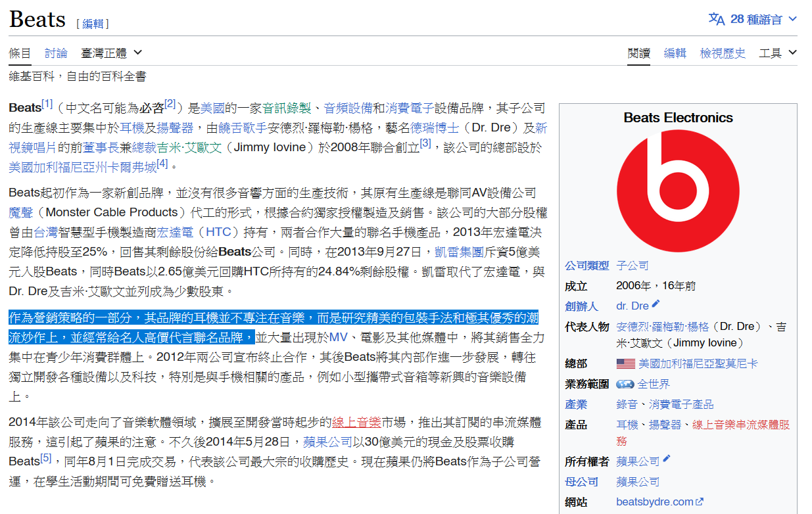812x514 pixels.
Task: Click the [編輯] link beside the Beats title
Action: click(x=93, y=24)
